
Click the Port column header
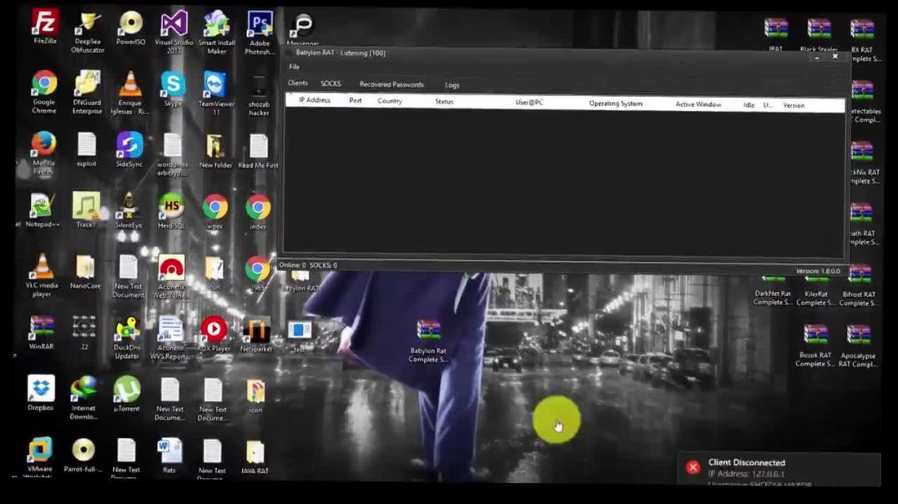pyautogui.click(x=355, y=101)
